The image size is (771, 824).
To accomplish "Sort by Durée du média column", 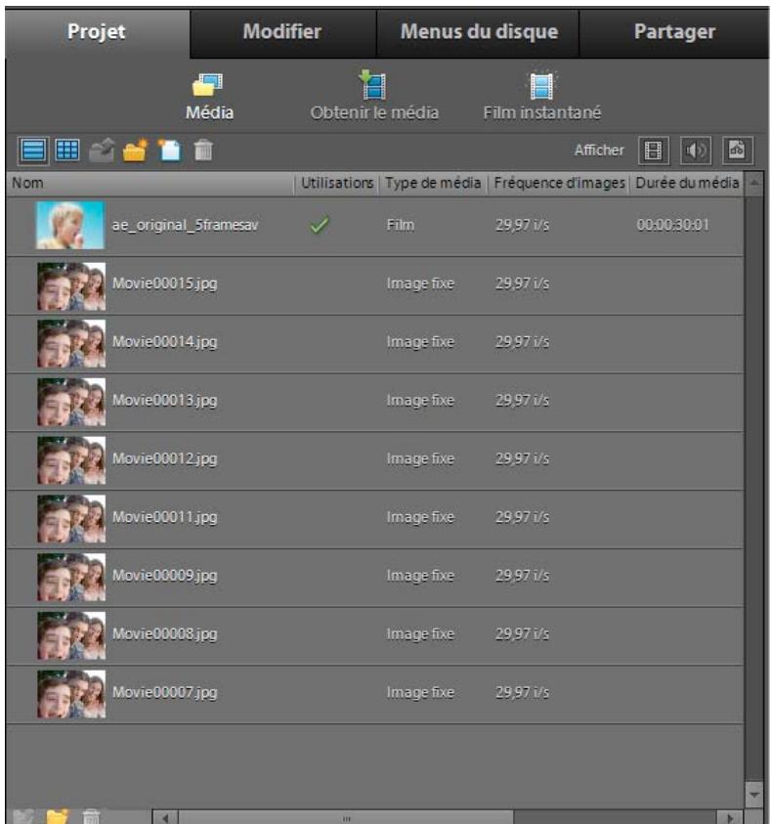I will coord(687,184).
